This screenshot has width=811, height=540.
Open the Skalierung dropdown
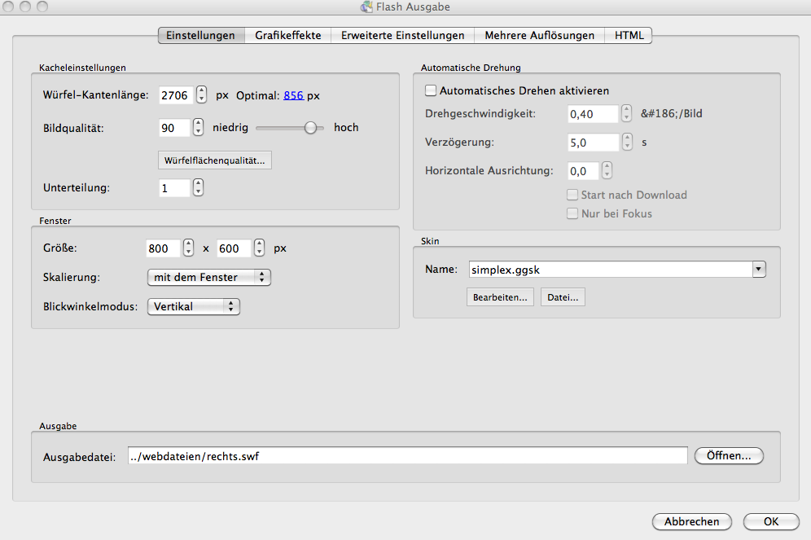[208, 278]
